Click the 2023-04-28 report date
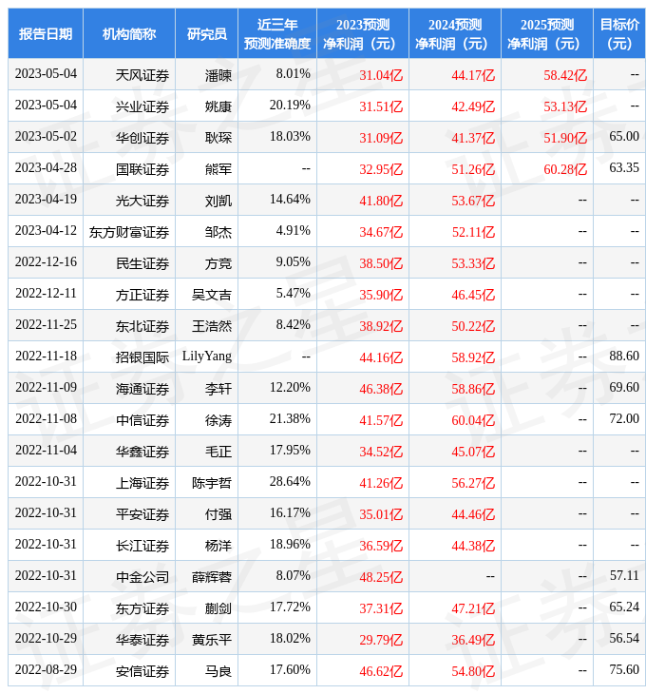 coord(46,167)
